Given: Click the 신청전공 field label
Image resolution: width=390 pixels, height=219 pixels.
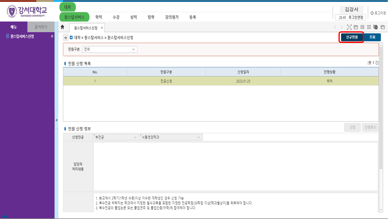Looking at the screenshot, I should pos(78,137).
